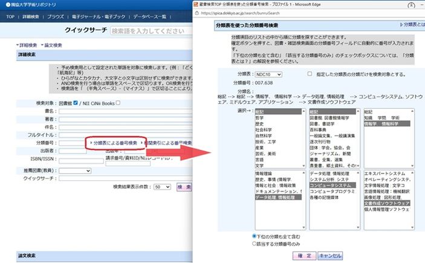Open the 分類表 NDC10 dropdown

coord(268,74)
